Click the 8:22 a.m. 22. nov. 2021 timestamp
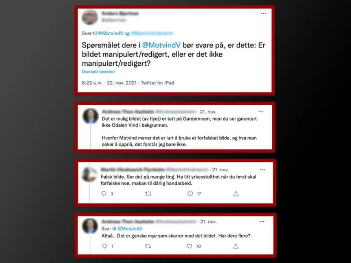This screenshot has width=351, height=263. (109, 83)
